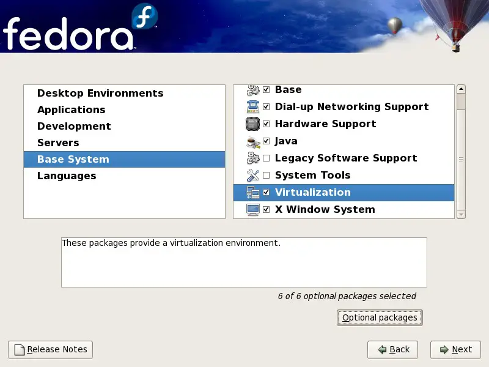Select the Languages category

tap(124, 176)
